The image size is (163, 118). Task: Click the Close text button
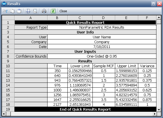(63, 11)
